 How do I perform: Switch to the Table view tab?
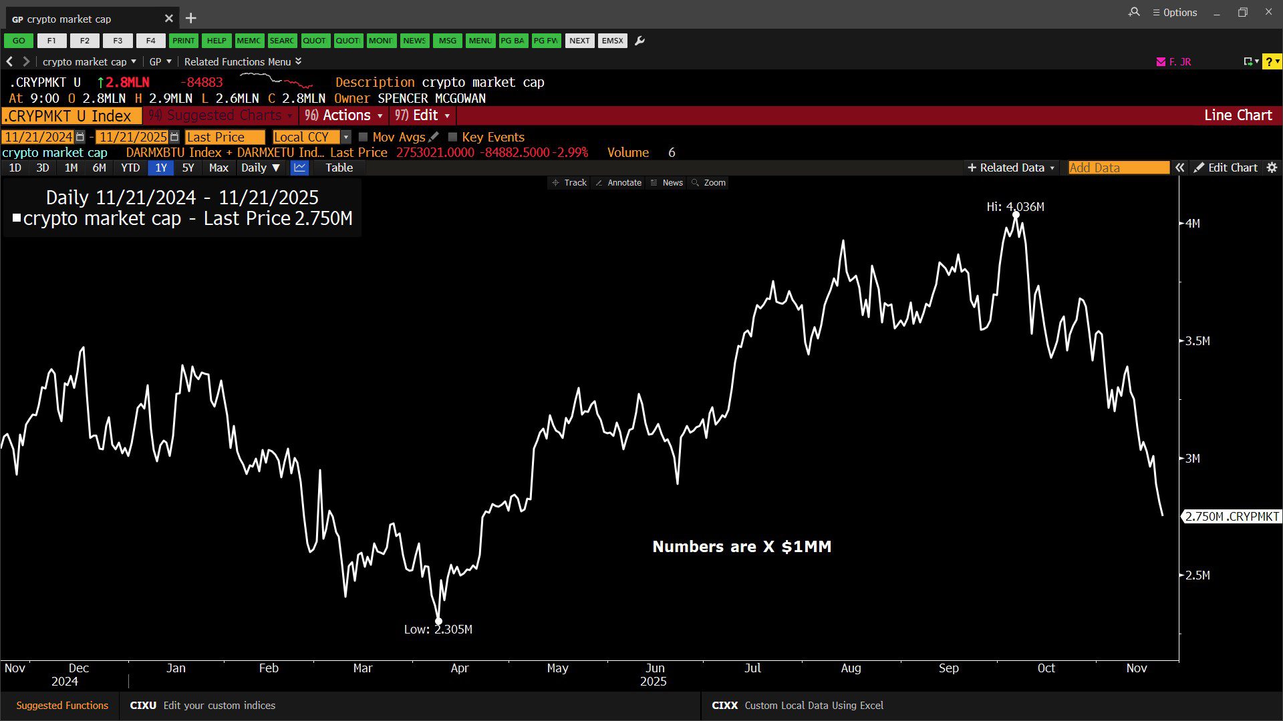(339, 168)
